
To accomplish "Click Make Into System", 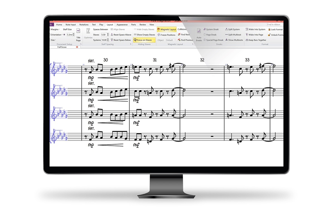I will pos(255,29).
